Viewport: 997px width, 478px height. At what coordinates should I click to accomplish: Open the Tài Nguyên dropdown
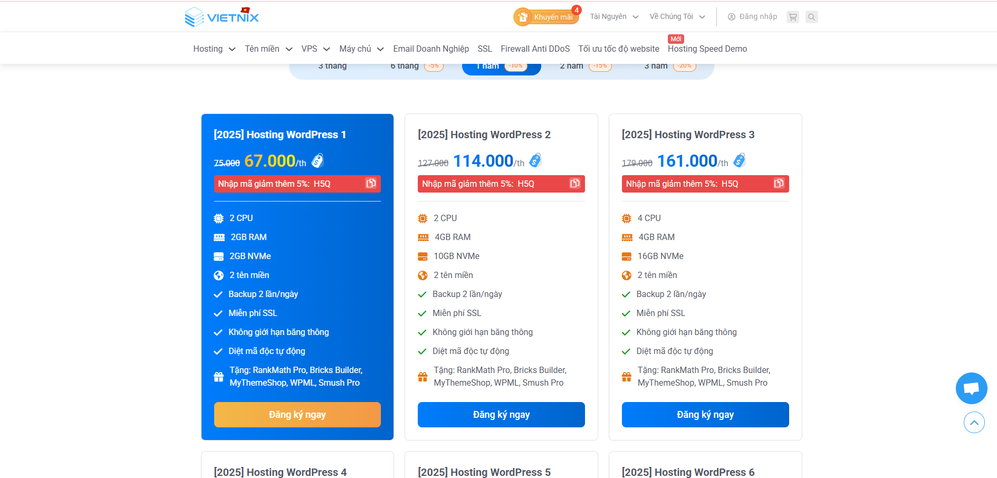pyautogui.click(x=614, y=17)
